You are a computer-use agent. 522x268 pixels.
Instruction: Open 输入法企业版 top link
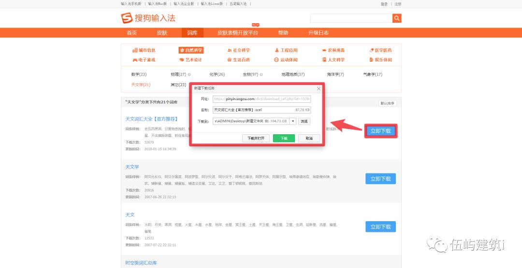[x=184, y=4]
